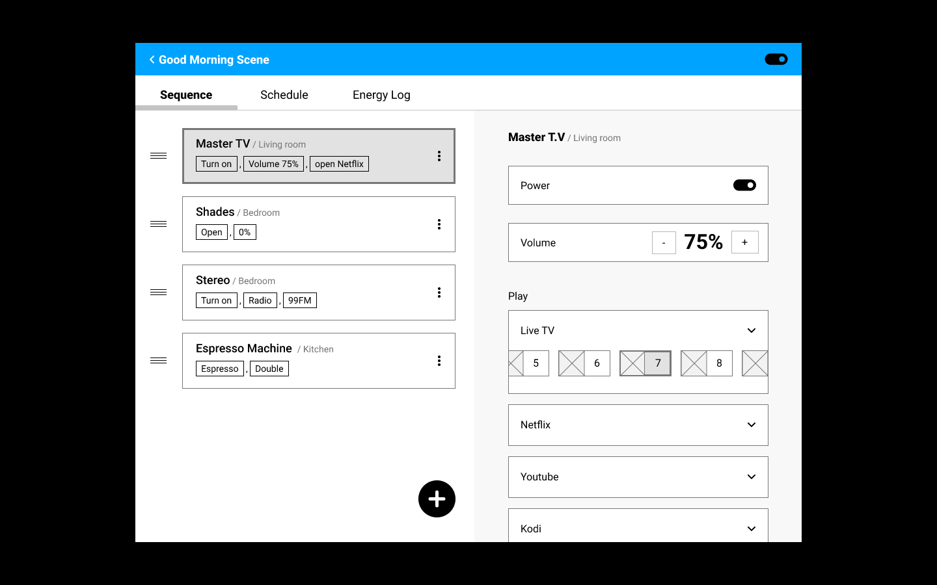This screenshot has height=585, width=937.
Task: Select Live TV channel 8
Action: pos(707,363)
